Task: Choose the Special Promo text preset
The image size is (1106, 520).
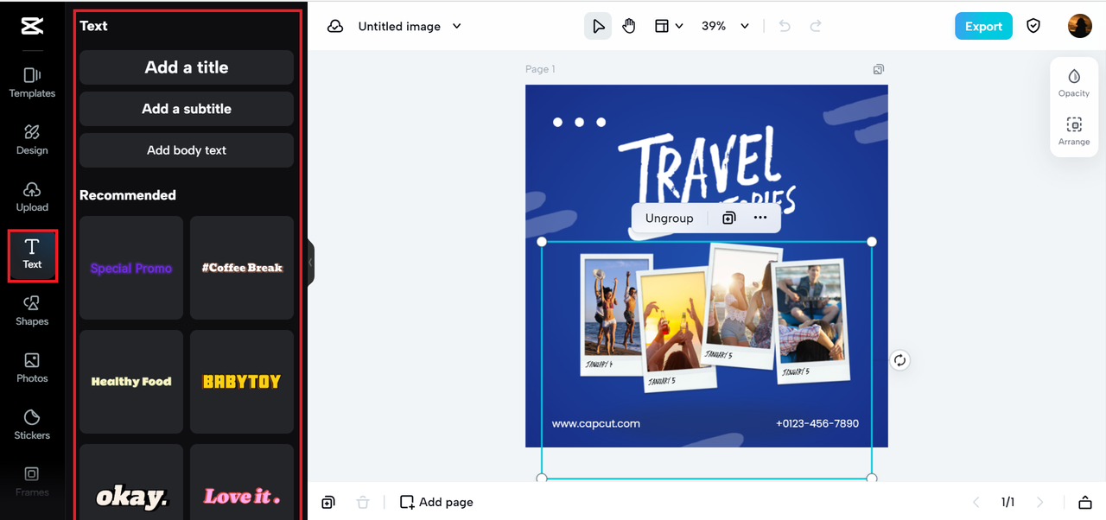Action: (131, 268)
